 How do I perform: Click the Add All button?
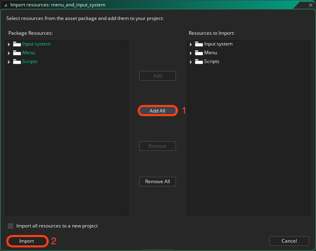pos(157,111)
